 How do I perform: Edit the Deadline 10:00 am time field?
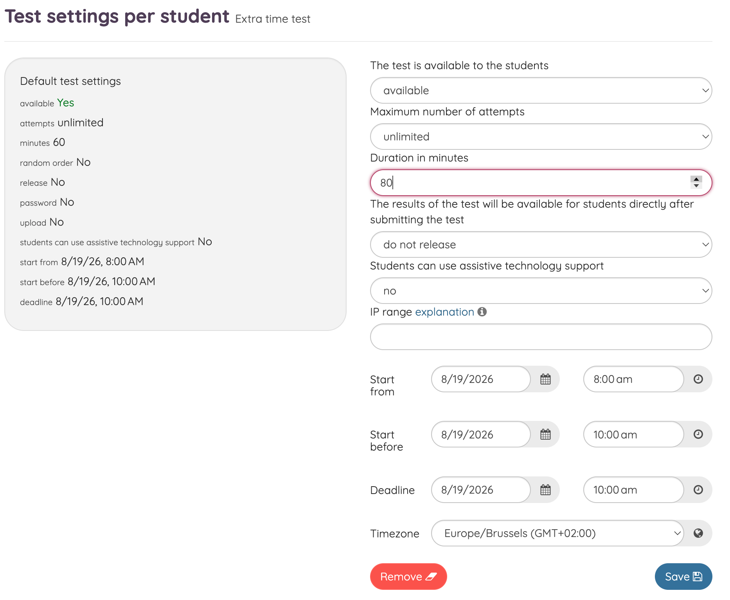coord(633,490)
